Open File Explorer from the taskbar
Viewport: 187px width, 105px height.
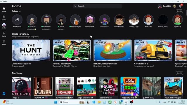coord(99,102)
